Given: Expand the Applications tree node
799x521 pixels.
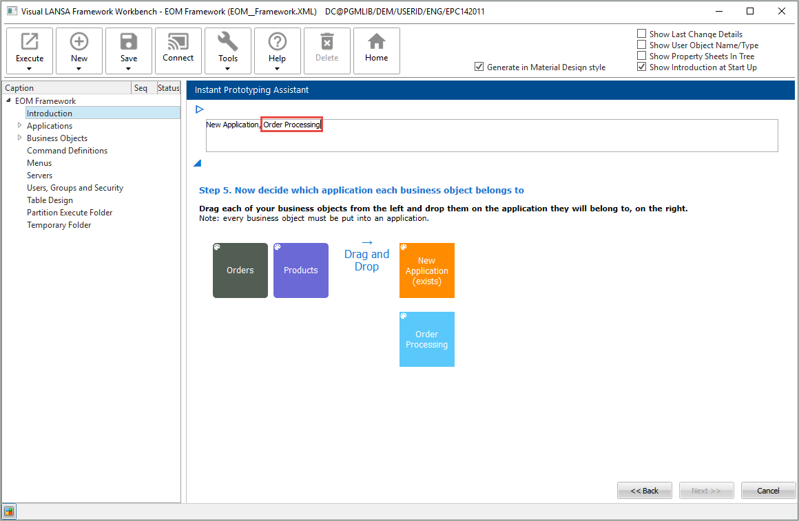Looking at the screenshot, I should 20,126.
